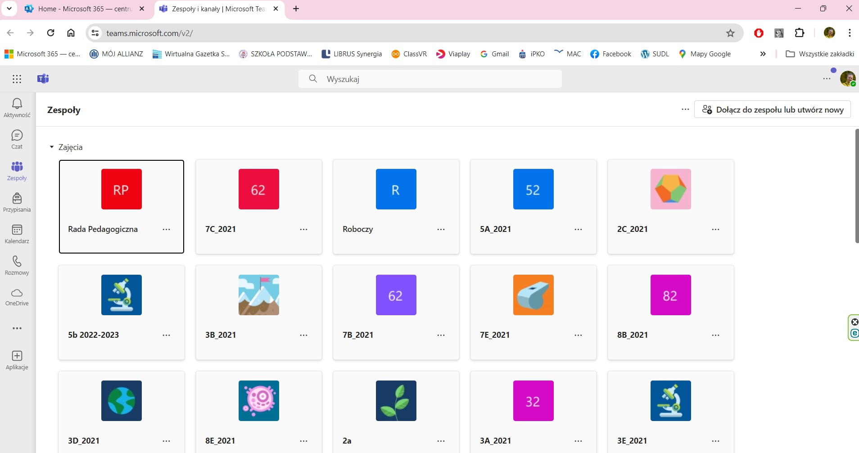Open the Czat chat panel
This screenshot has width=859, height=453.
coord(17,140)
